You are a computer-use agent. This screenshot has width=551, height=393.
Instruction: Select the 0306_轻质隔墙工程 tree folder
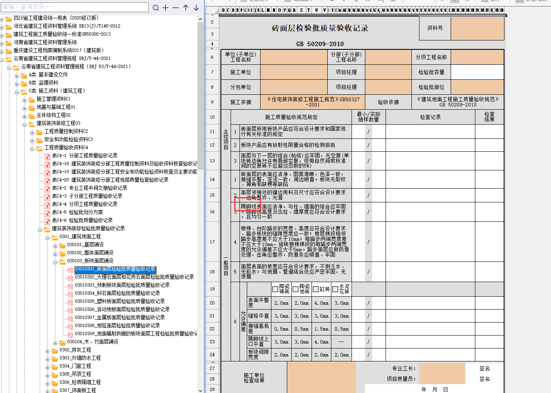(x=80, y=382)
